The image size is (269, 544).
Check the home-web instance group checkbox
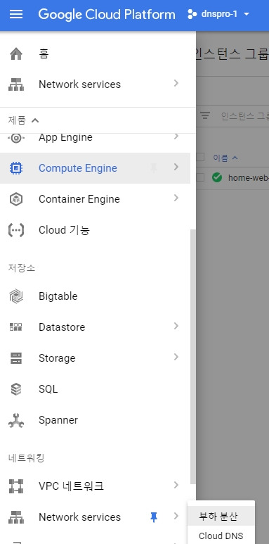pyautogui.click(x=200, y=177)
